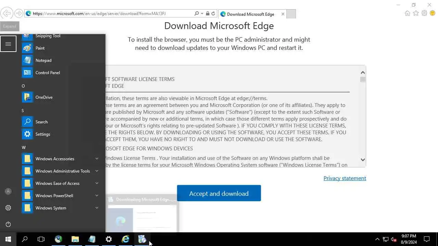Click the Settings gear in Start sidebar

[8, 208]
